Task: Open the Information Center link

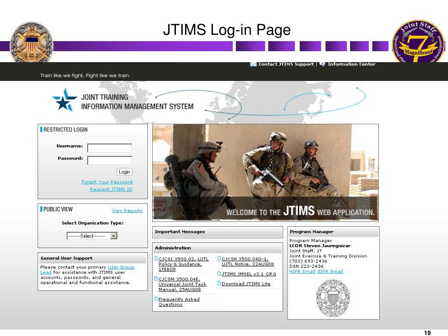Action: (x=351, y=64)
